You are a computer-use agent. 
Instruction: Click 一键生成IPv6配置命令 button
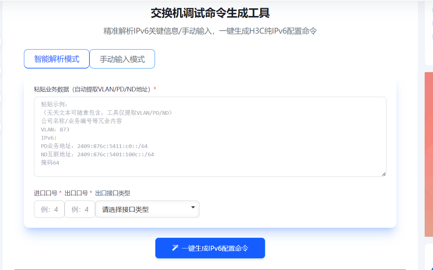pyautogui.click(x=210, y=248)
